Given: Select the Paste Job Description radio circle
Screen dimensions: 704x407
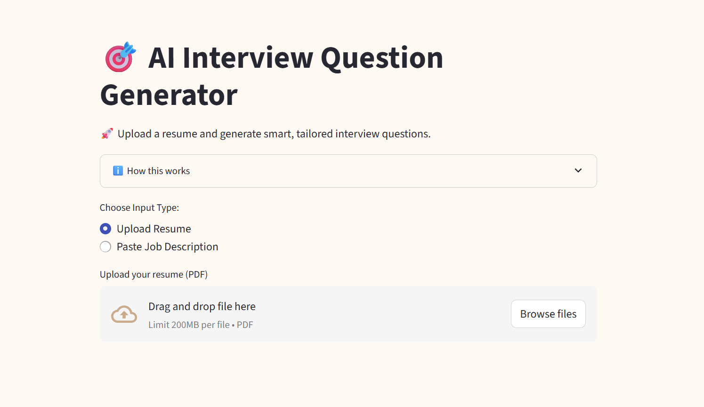Looking at the screenshot, I should pyautogui.click(x=105, y=247).
